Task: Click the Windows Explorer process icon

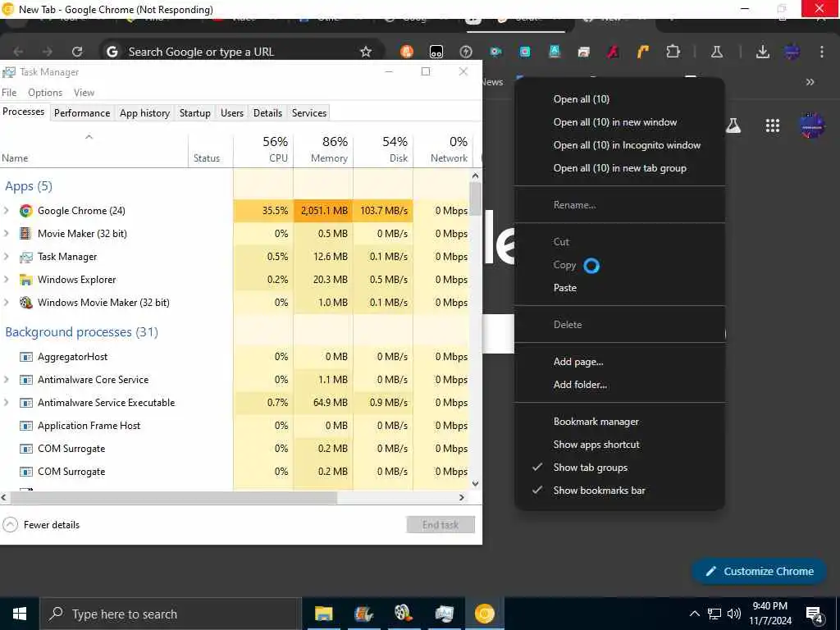Action: pyautogui.click(x=25, y=280)
